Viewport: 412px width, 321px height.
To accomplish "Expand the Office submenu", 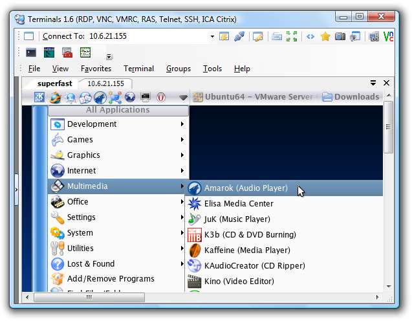I will 117,202.
